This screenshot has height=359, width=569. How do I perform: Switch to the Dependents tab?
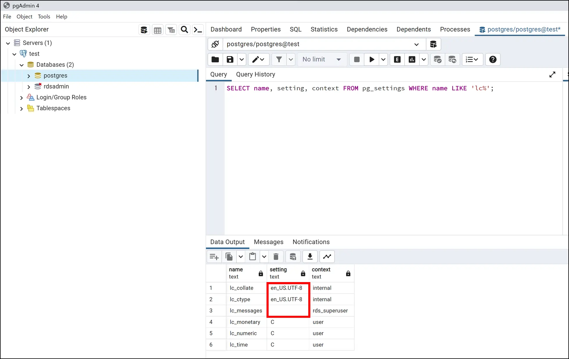pos(414,29)
